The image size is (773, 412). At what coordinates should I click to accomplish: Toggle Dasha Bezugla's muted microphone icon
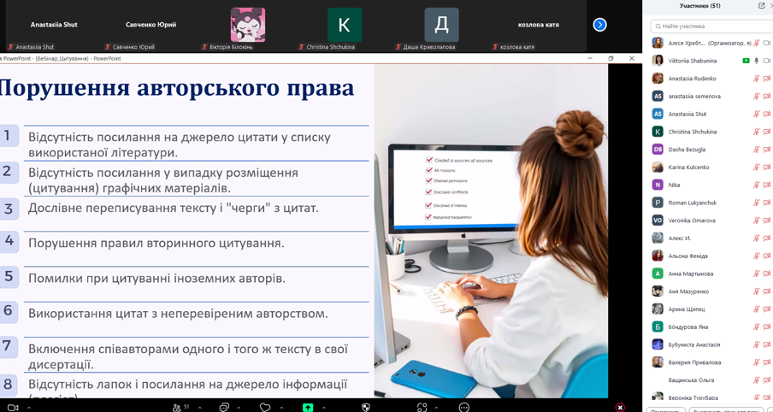(x=756, y=150)
